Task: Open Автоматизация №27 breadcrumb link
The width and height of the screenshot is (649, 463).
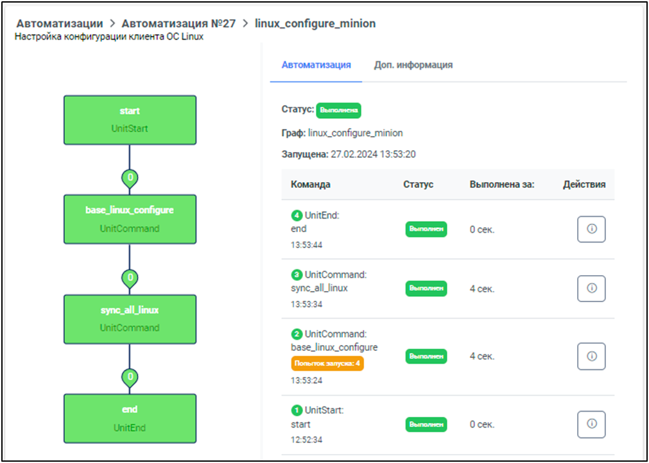Action: 178,24
